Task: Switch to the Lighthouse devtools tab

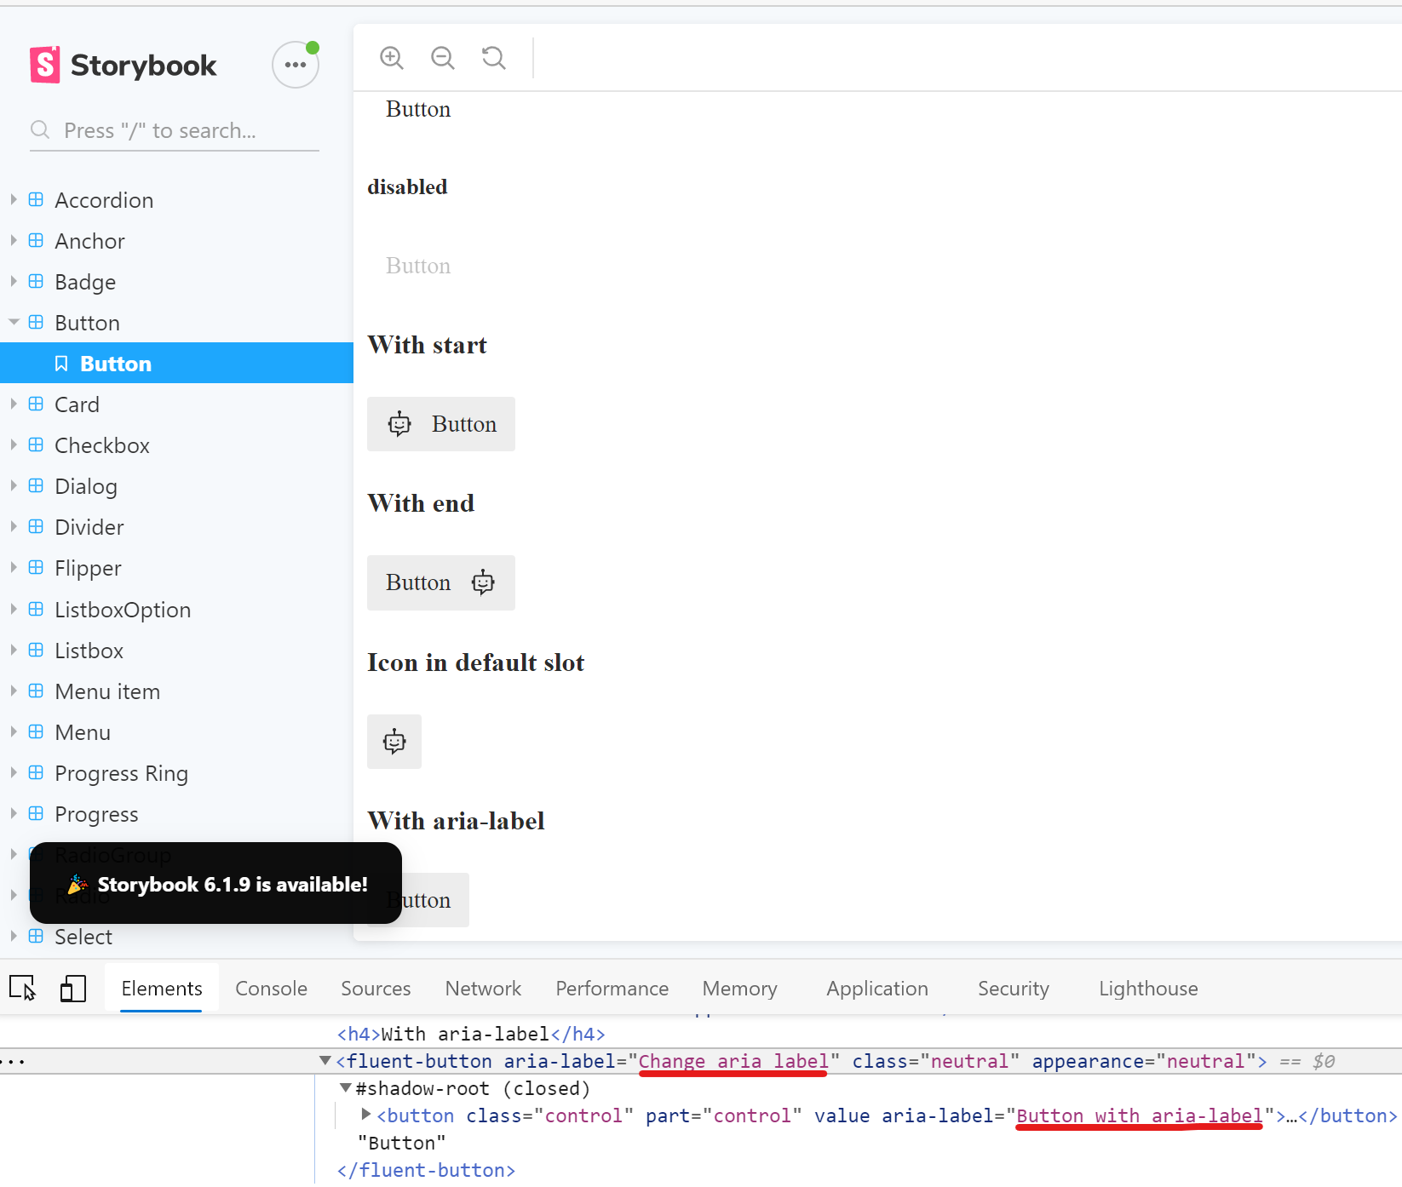Action: coord(1148,989)
